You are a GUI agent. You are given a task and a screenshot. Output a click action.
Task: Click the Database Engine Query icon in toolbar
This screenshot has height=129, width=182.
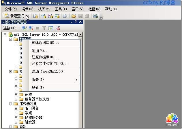click(35, 16)
